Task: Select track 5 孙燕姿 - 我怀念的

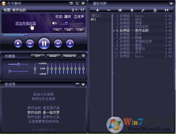Action: pos(144,31)
